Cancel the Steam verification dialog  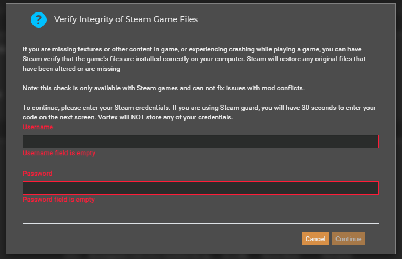(315, 239)
